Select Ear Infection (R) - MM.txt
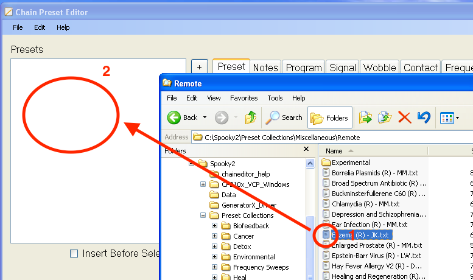Image resolution: width=473 pixels, height=280 pixels. pos(370,225)
